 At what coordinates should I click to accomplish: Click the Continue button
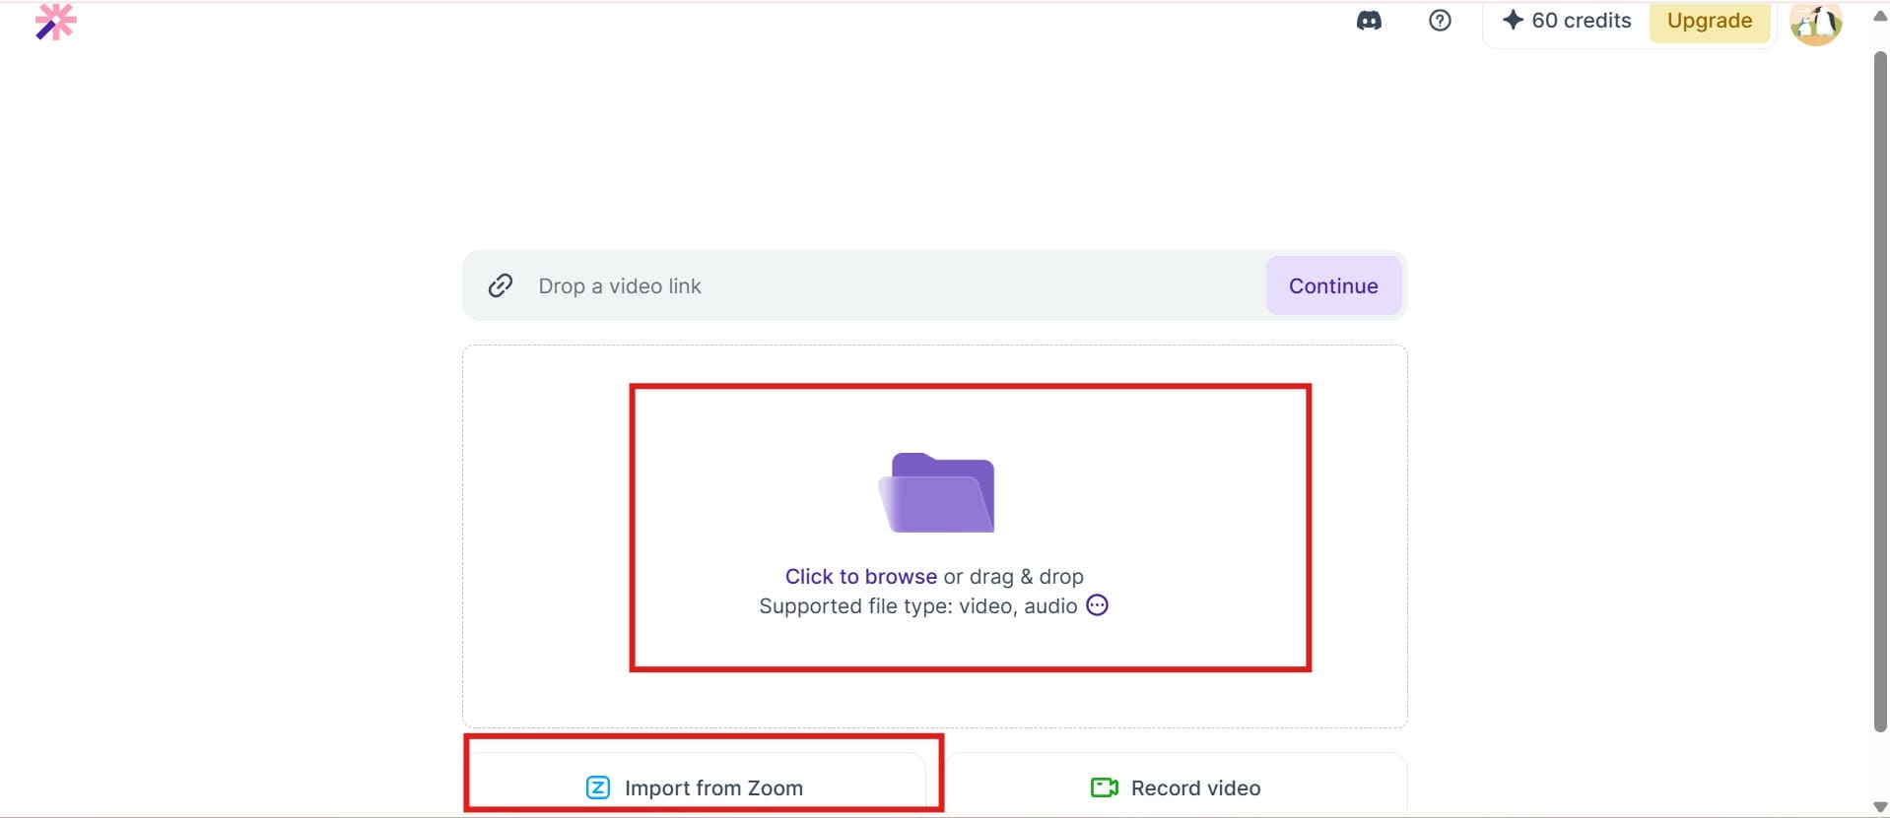(x=1333, y=285)
